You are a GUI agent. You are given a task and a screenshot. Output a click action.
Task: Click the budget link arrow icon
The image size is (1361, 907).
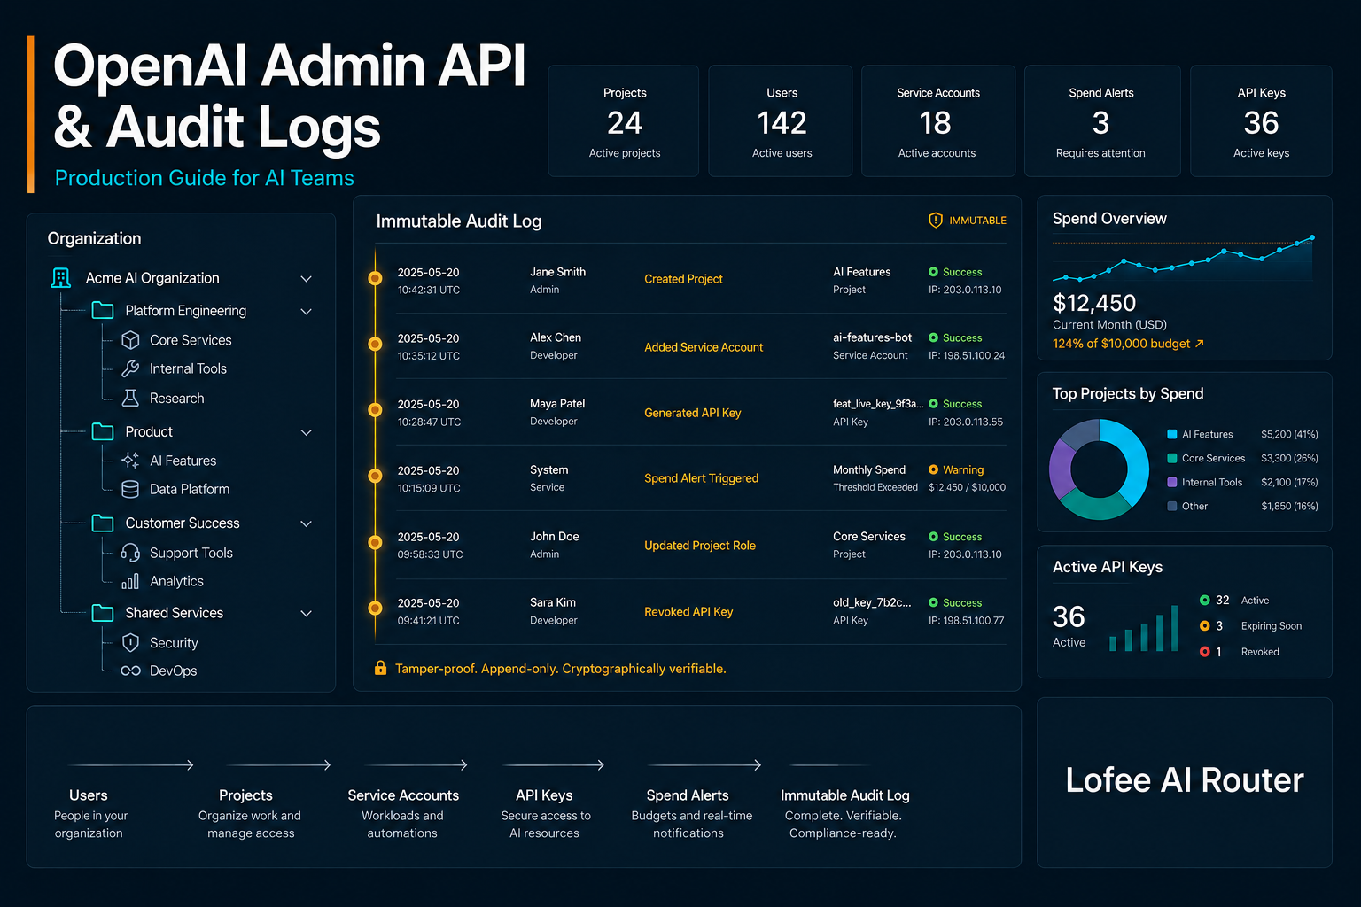[1200, 344]
